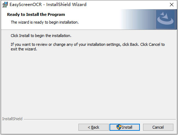This screenshot has width=178, height=135.
Task: Click the empty title bar area right of the title
Action: (x=127, y=5)
